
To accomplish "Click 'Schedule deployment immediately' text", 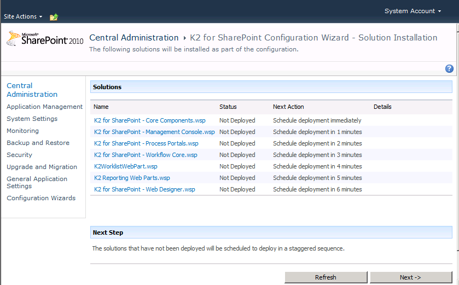I will (317, 120).
